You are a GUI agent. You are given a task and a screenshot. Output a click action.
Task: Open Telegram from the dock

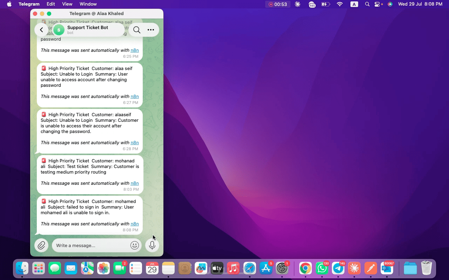(338, 268)
